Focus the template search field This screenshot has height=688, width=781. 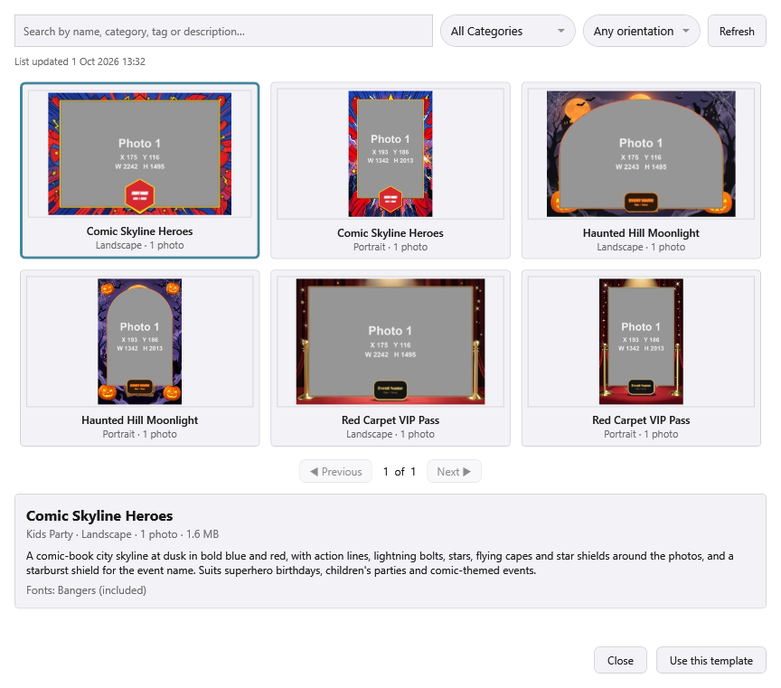[x=223, y=31]
